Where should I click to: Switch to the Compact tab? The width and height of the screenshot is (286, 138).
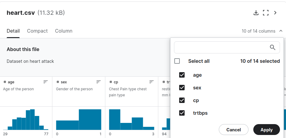click(x=37, y=31)
